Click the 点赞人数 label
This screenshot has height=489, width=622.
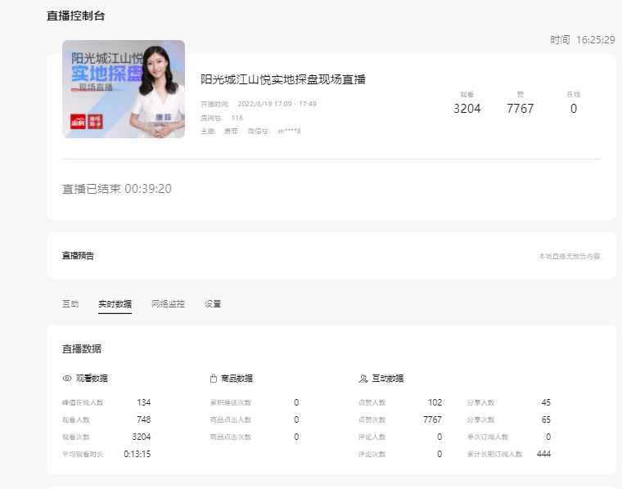coord(372,402)
